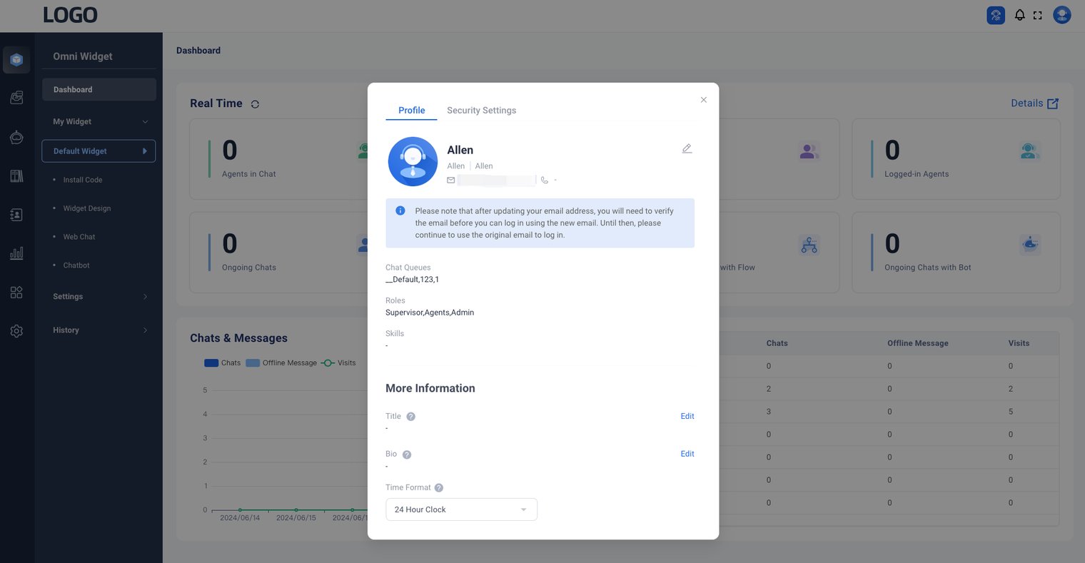Click the pencil icon to edit Allen's profile
Screen dimensions: 1085x563
pos(687,148)
